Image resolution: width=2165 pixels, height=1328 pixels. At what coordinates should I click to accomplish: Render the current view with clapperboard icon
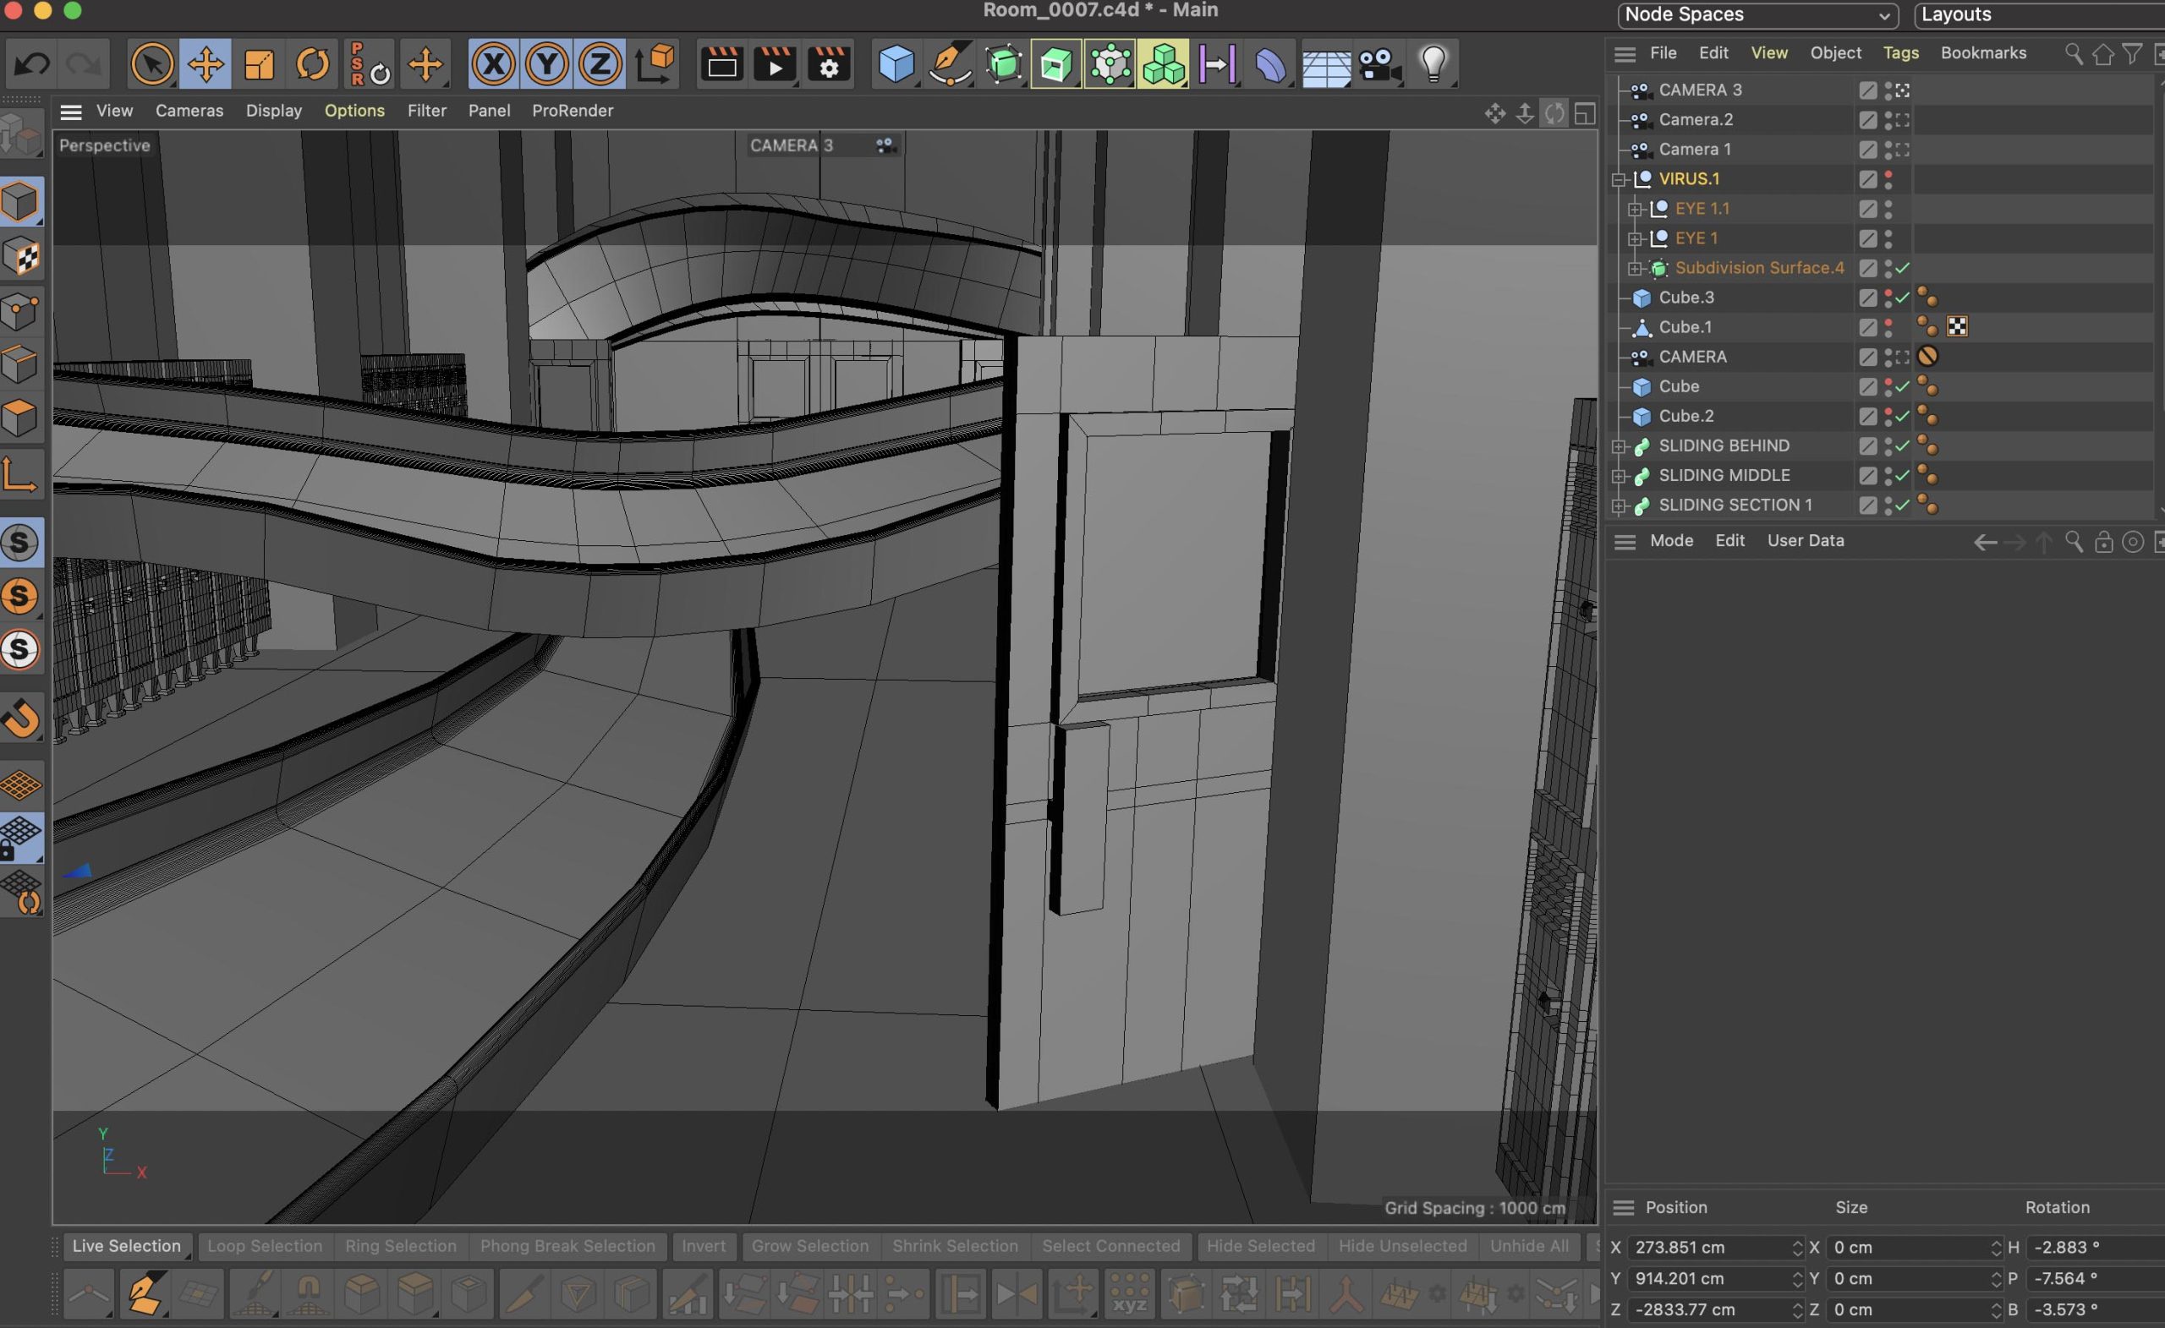721,64
